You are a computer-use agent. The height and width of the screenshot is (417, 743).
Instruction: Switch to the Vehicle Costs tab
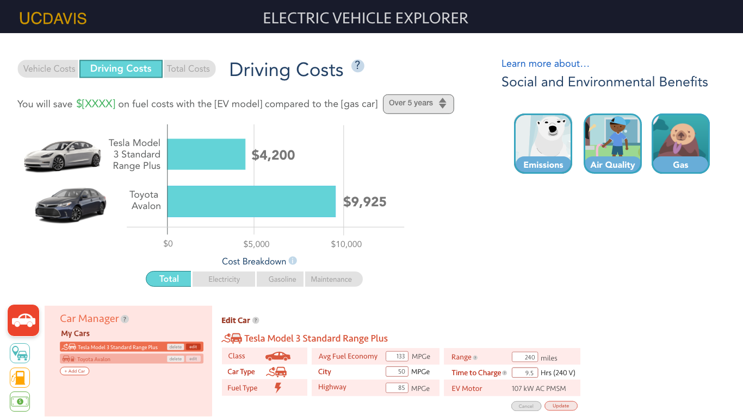click(x=49, y=69)
